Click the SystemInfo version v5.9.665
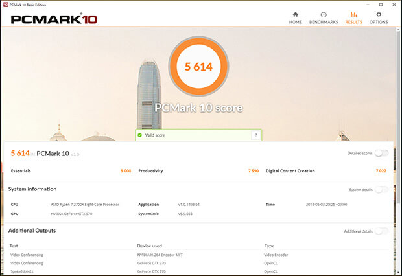Image resolution: width=402 pixels, height=276 pixels. [185, 214]
